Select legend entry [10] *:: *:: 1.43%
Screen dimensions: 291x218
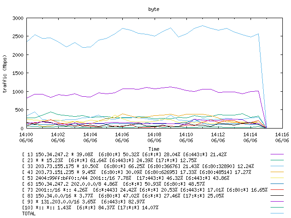pyautogui.click(x=90, y=208)
